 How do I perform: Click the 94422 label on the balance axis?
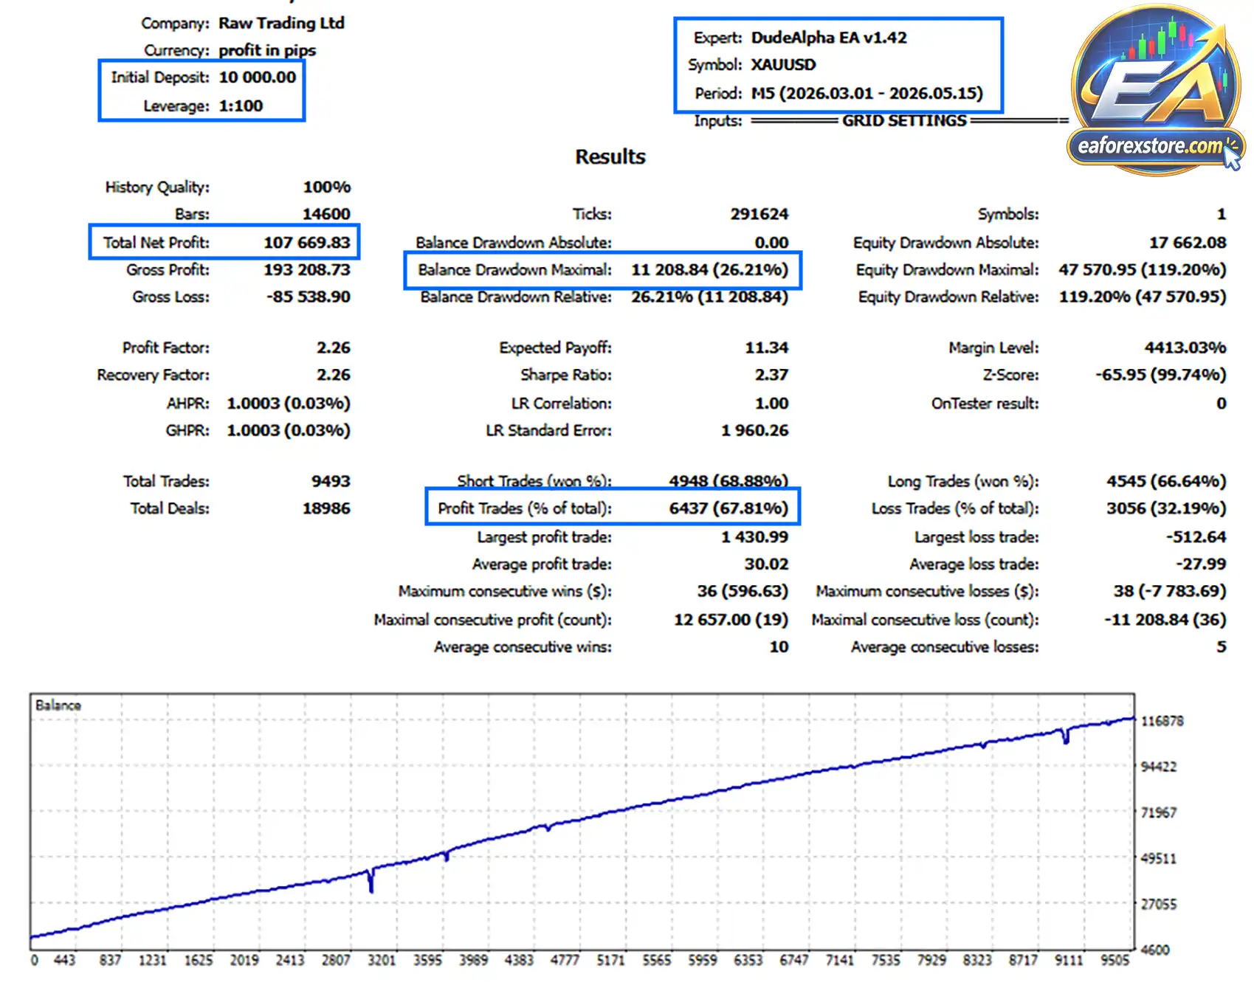click(1159, 767)
